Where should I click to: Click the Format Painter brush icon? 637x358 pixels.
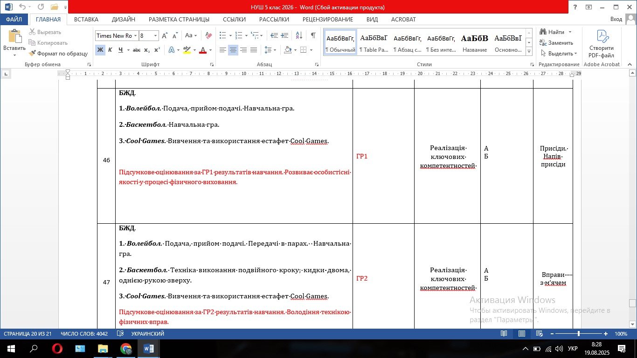click(x=32, y=54)
